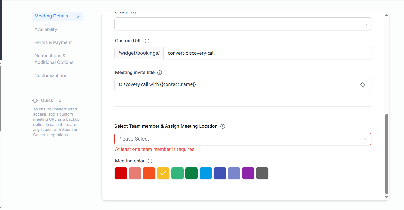Click info icon beside Meeting invite title
The width and height of the screenshot is (404, 210).
pyautogui.click(x=160, y=73)
